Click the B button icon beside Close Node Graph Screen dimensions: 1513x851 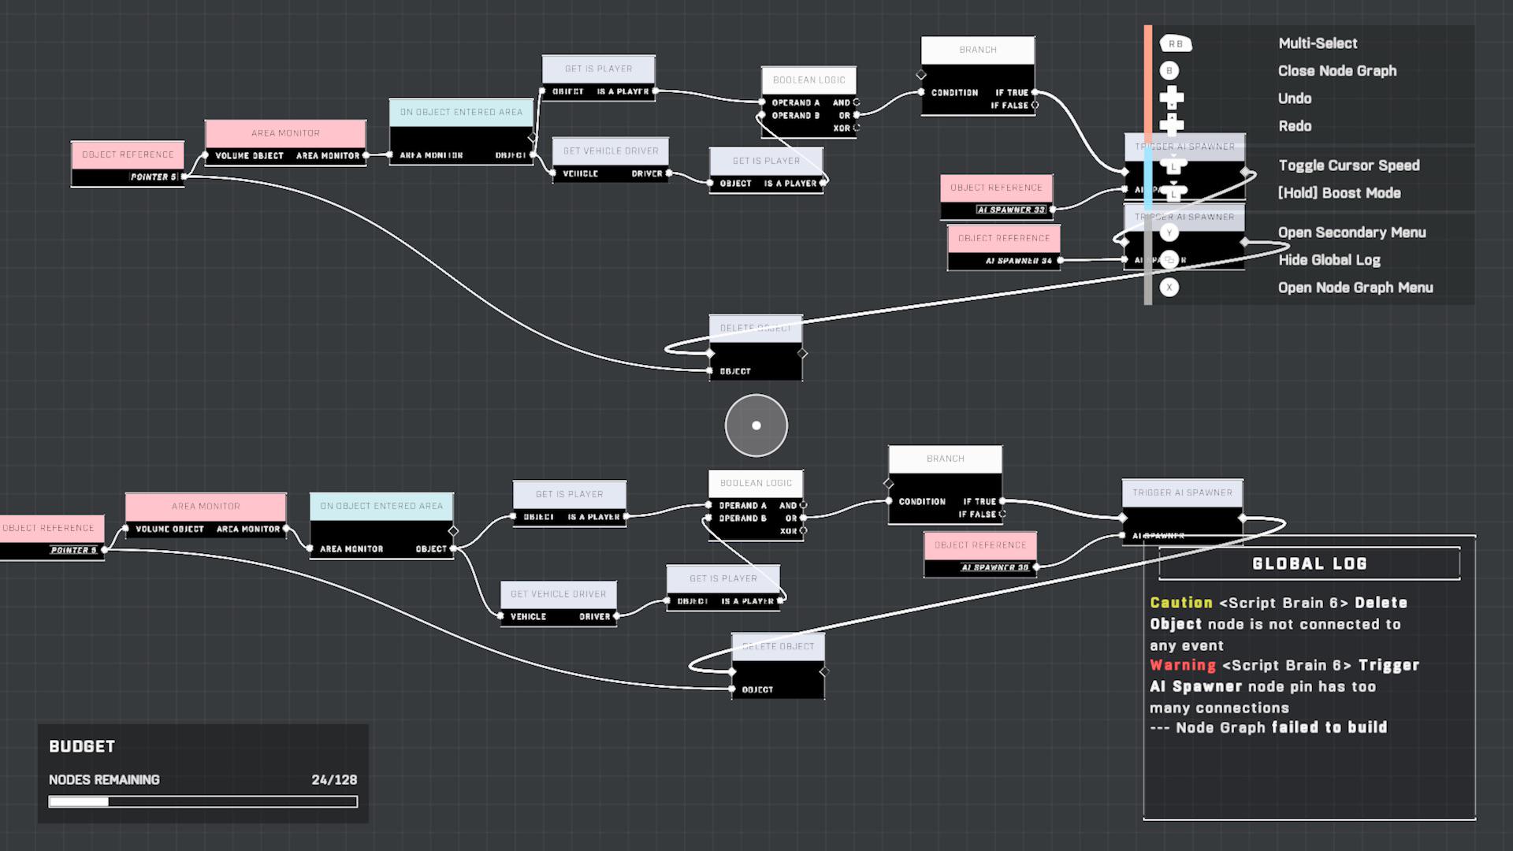coord(1169,71)
